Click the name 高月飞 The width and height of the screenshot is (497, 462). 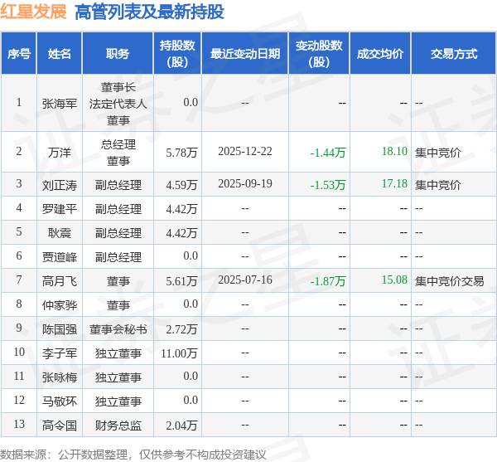pos(60,281)
